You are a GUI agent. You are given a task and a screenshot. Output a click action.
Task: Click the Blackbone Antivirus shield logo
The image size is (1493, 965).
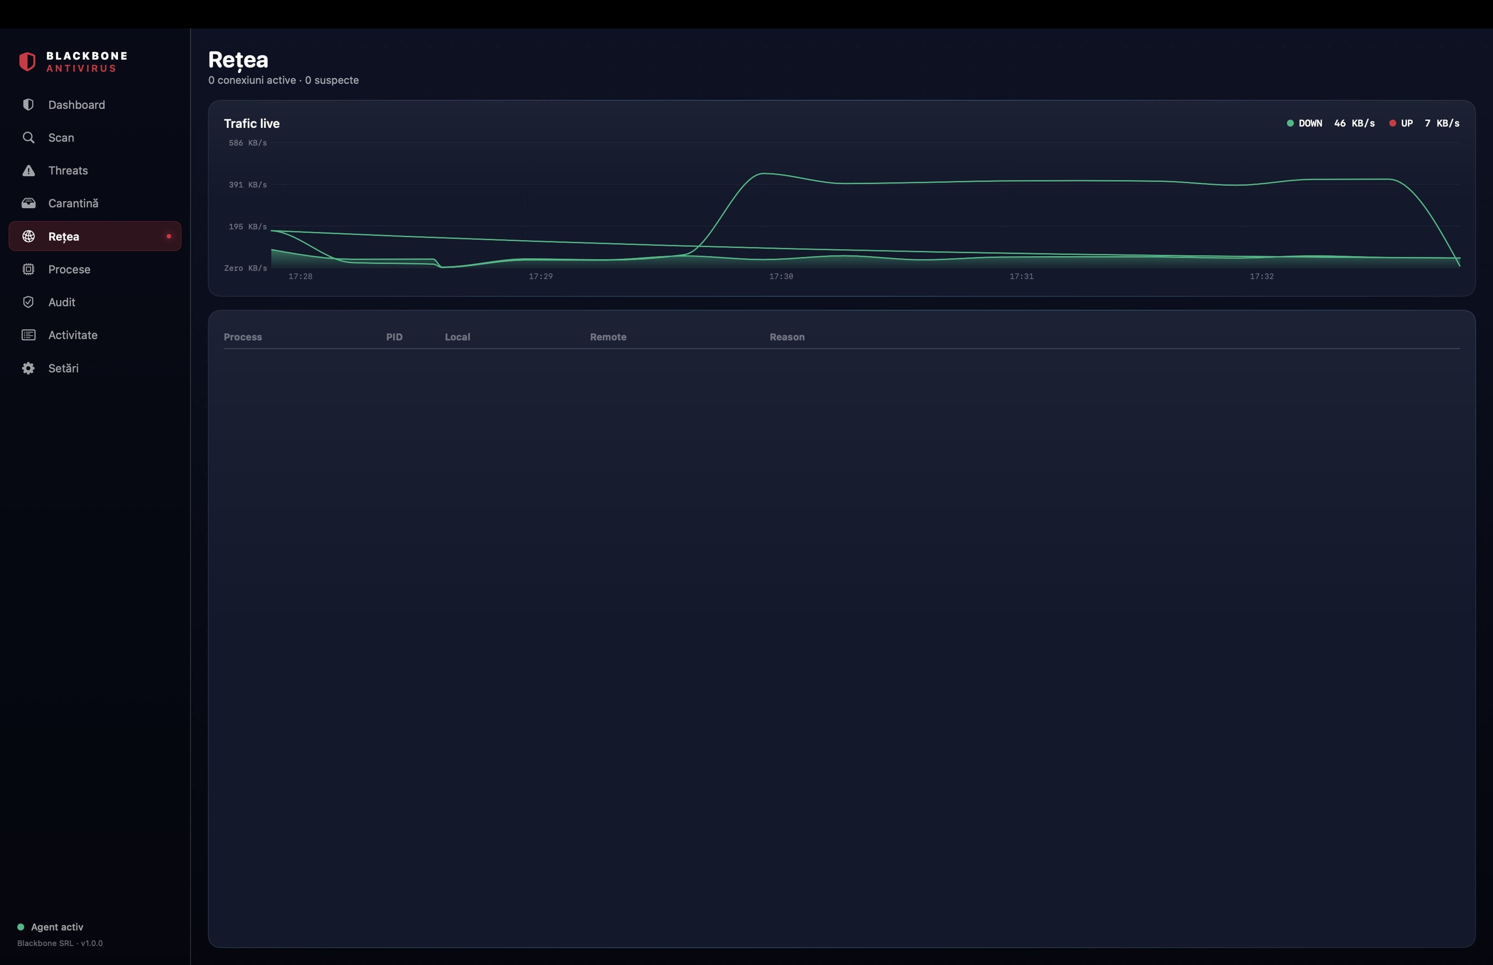pos(27,61)
